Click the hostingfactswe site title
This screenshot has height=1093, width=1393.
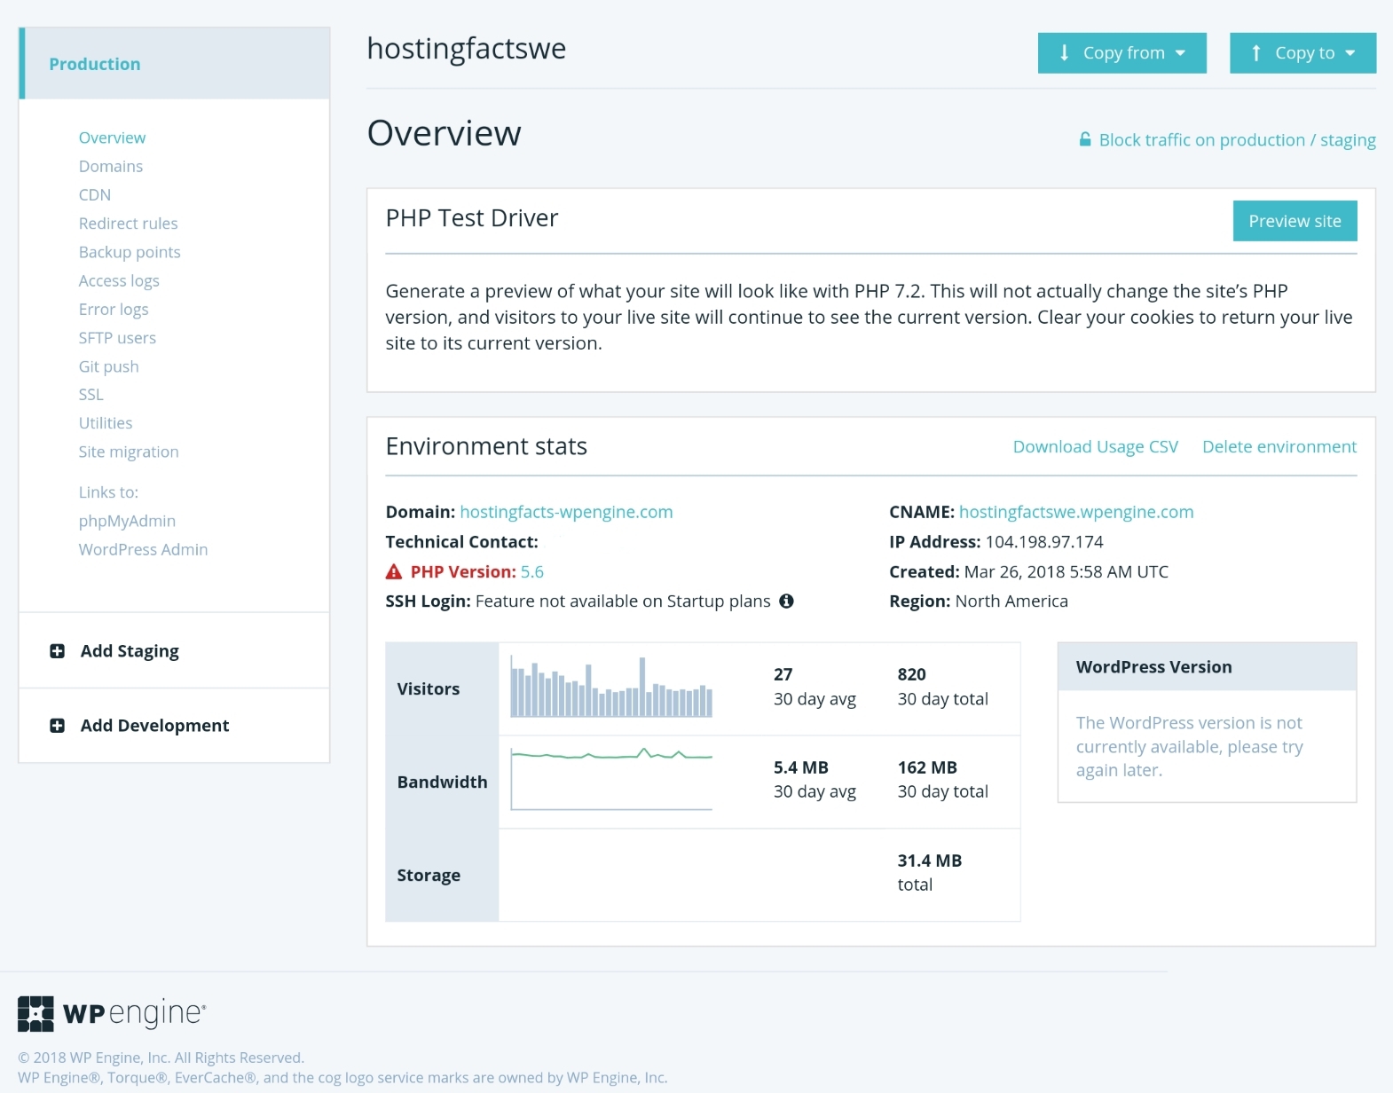[467, 49]
